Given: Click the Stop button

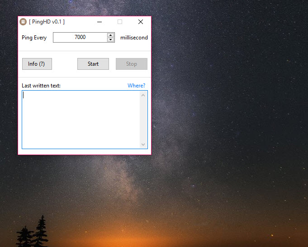Looking at the screenshot, I should pyautogui.click(x=132, y=64).
